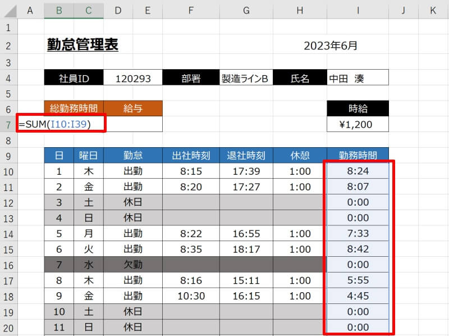Click the select-all corner triangle

(x=10, y=11)
